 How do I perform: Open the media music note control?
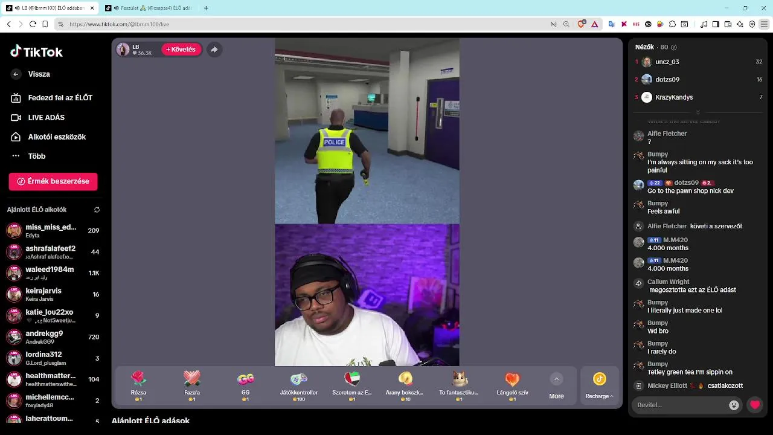pos(704,24)
